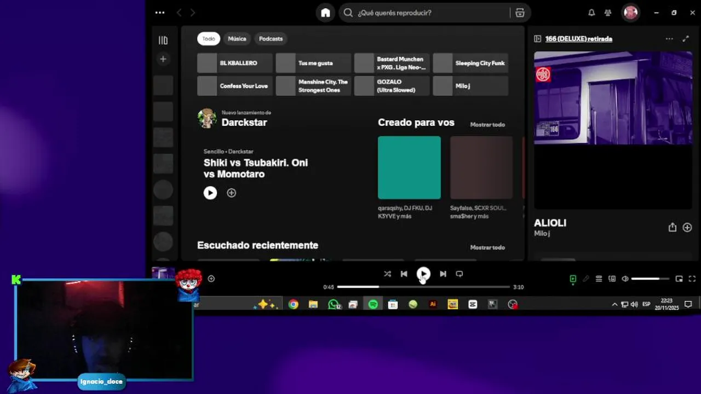Adjust the volume slider

(650, 279)
